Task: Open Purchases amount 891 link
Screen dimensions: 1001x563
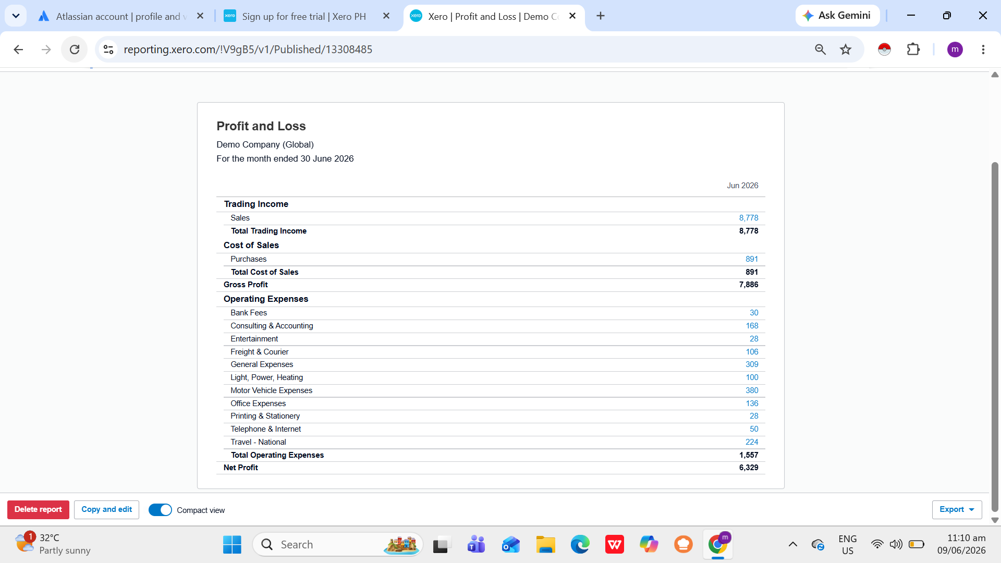Action: tap(752, 259)
